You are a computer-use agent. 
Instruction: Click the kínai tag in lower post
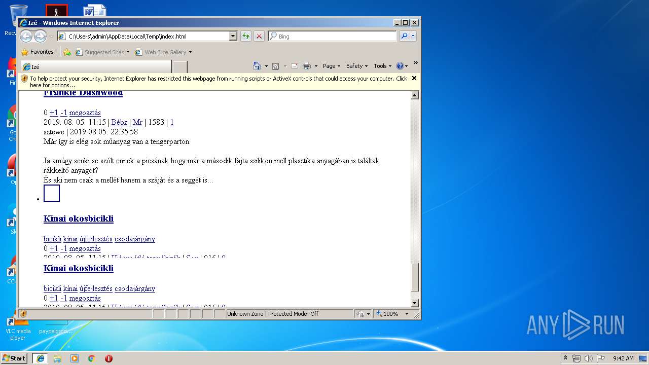pyautogui.click(x=70, y=288)
